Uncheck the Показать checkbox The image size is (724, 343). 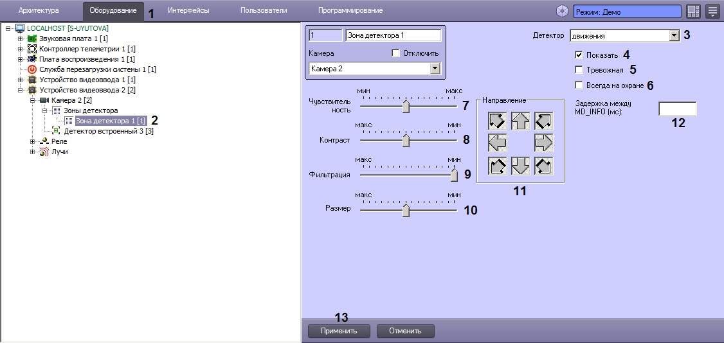(x=579, y=55)
